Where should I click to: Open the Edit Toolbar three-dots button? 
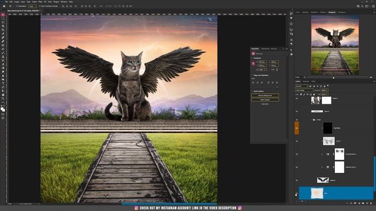tap(2, 102)
